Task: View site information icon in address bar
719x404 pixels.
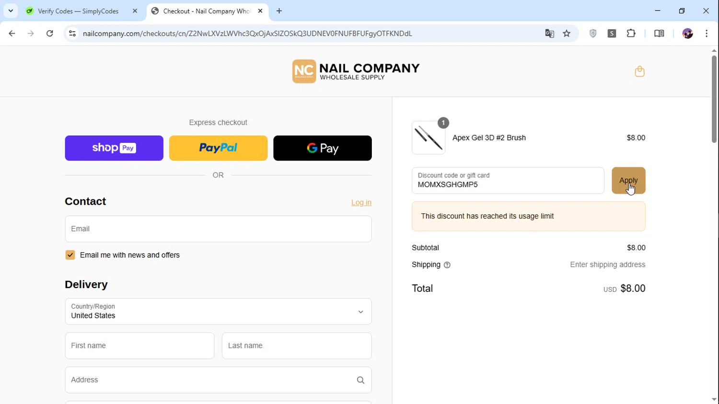Action: [x=72, y=34]
